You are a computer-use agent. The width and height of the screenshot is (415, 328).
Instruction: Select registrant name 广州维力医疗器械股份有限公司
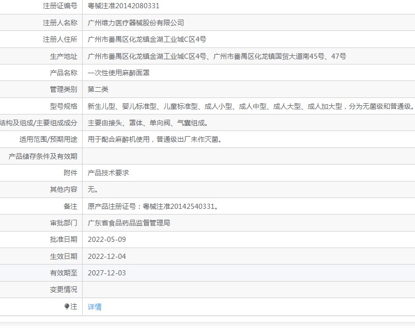[x=136, y=23]
